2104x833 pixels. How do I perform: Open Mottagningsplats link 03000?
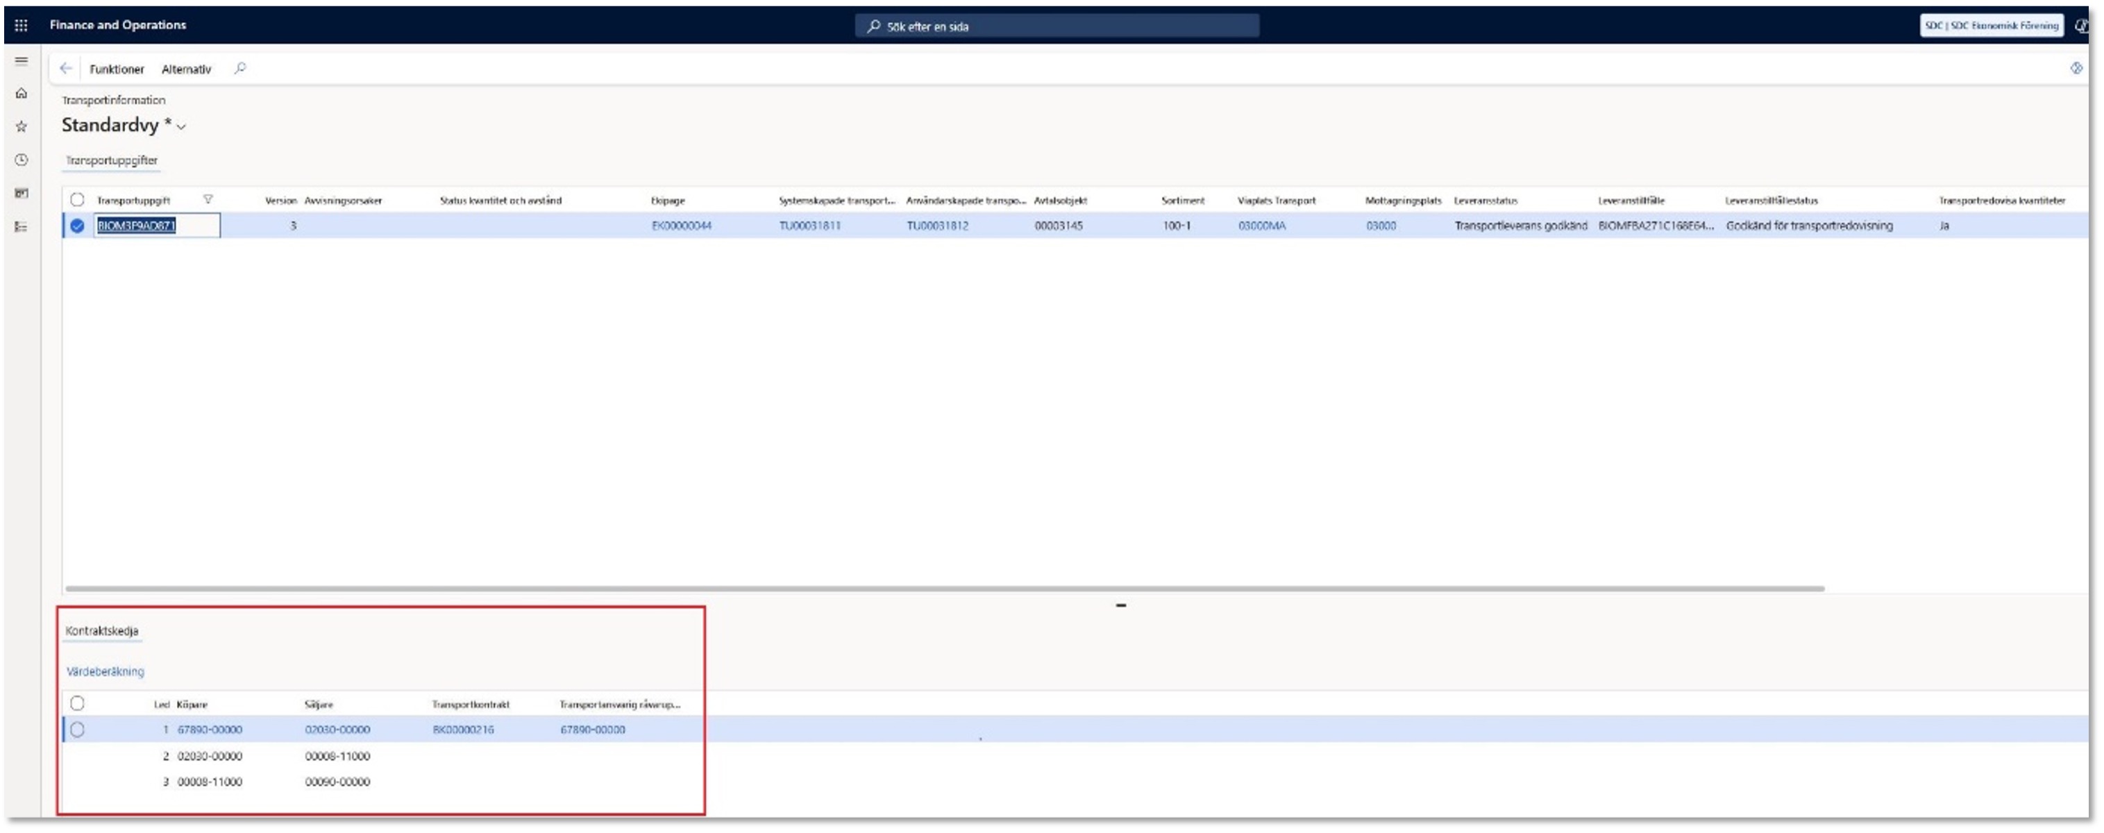tap(1381, 226)
